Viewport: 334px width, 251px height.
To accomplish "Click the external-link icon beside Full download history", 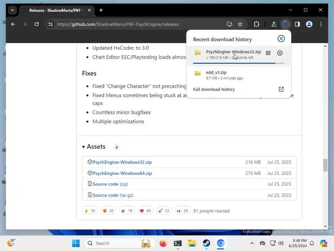I will (281, 89).
